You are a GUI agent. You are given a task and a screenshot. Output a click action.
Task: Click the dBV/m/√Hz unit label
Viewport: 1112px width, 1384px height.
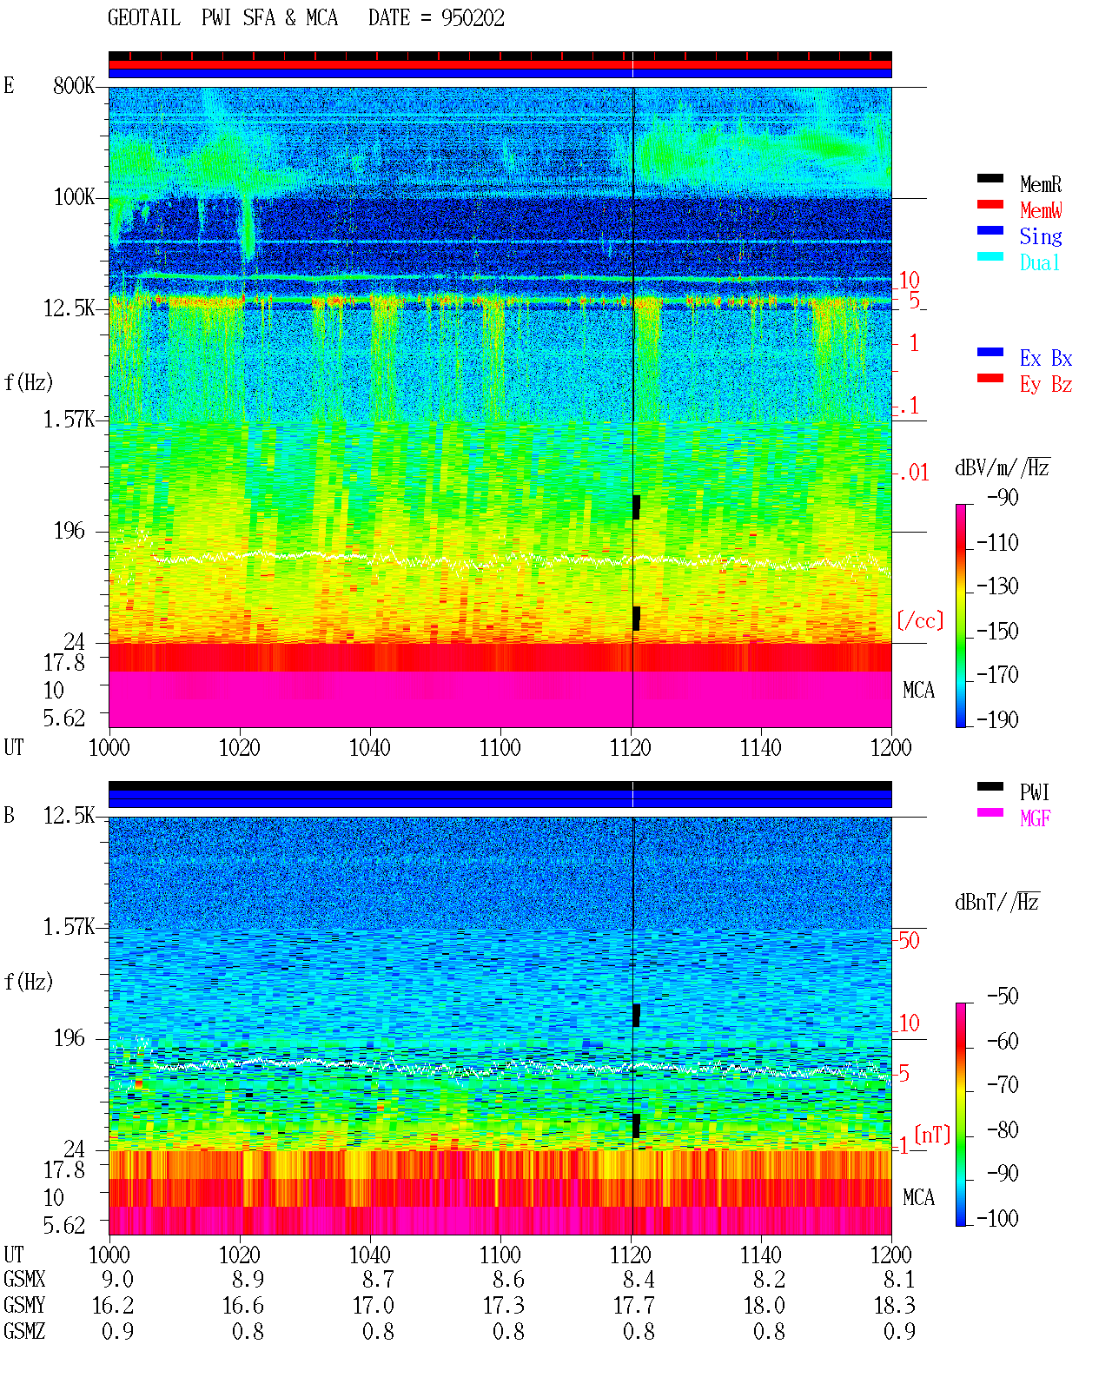point(1002,467)
